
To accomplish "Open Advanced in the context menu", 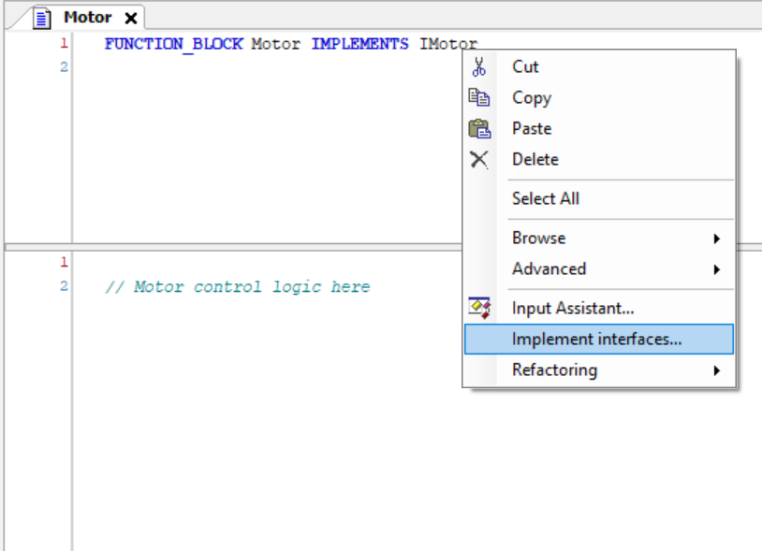I will pyautogui.click(x=599, y=269).
